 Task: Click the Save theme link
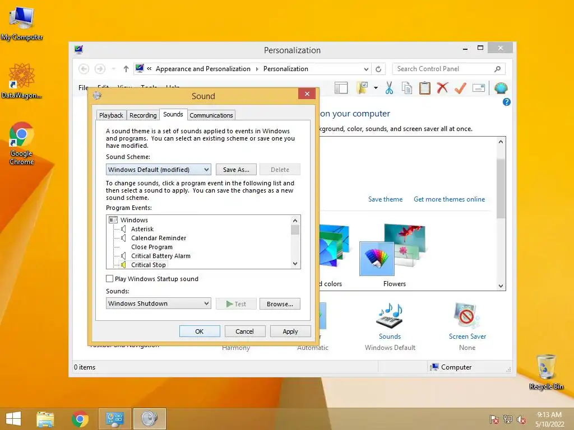(385, 199)
